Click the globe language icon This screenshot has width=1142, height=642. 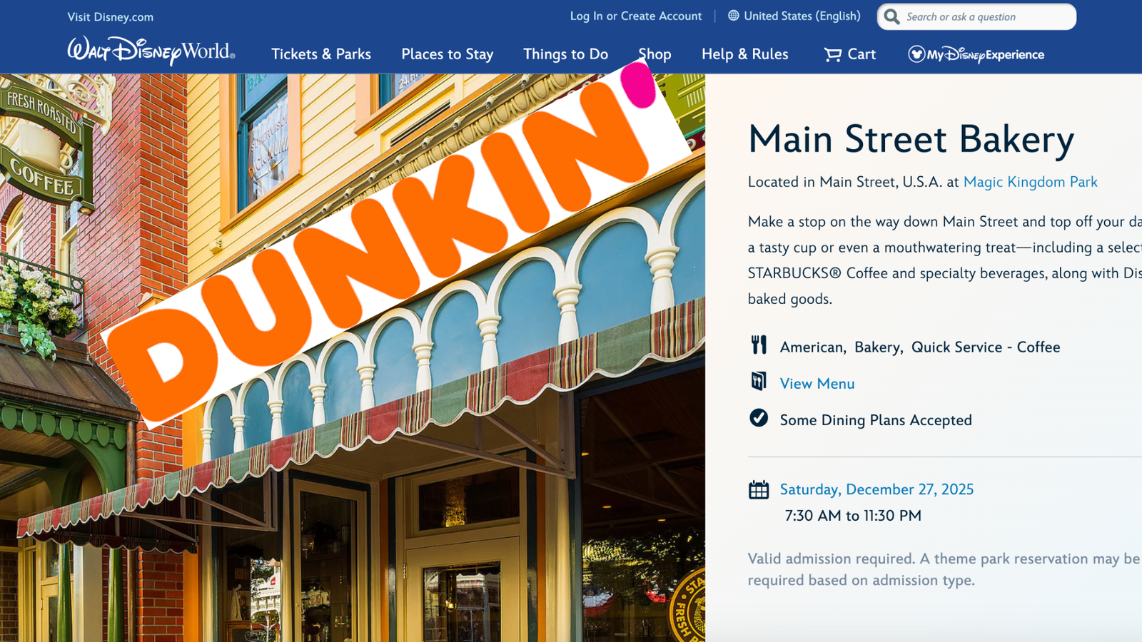coord(733,16)
